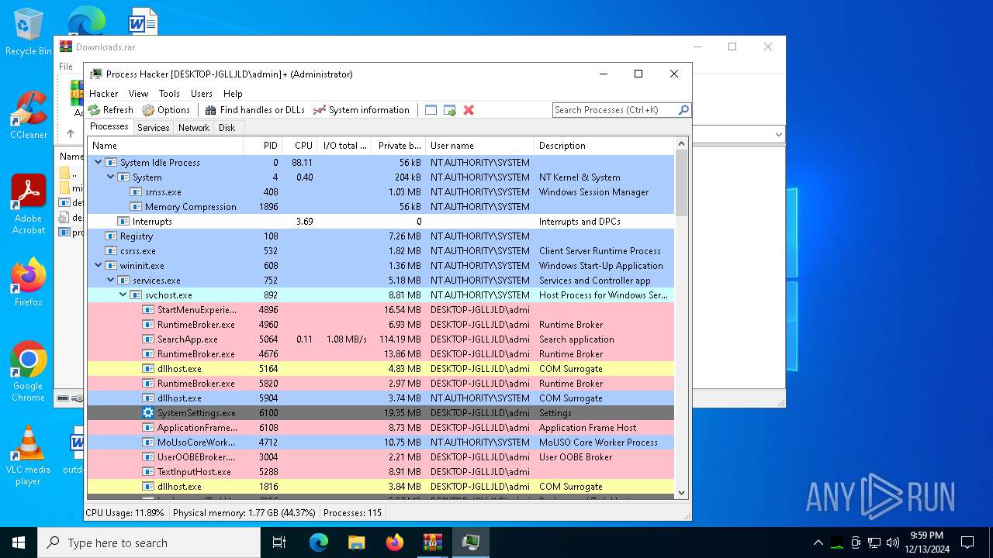Open the taskbar search box

(149, 542)
